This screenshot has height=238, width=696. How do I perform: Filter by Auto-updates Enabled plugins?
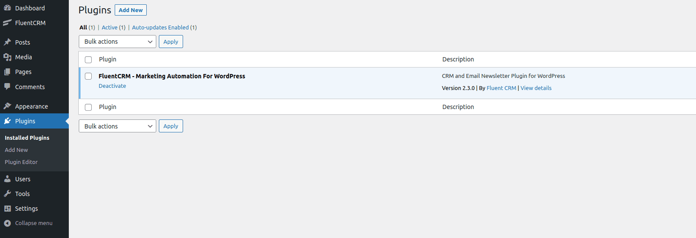tap(160, 27)
